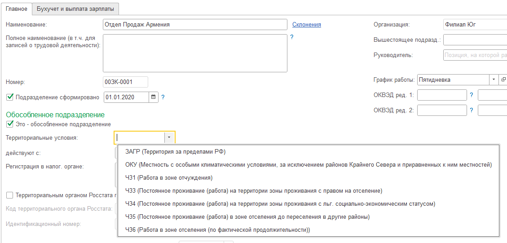Toggle Подразделение сформировано checkbox

(x=10, y=97)
